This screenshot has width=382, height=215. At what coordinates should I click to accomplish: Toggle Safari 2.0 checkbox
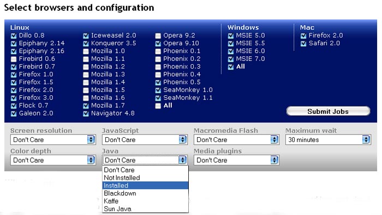303,44
